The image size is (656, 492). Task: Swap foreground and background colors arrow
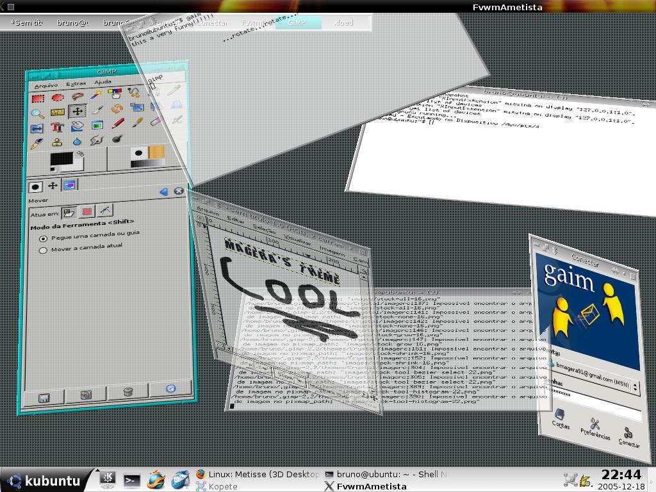[x=79, y=154]
